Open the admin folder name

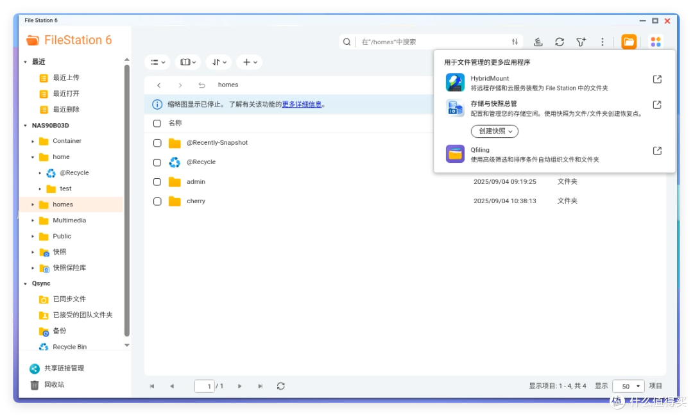tap(196, 181)
